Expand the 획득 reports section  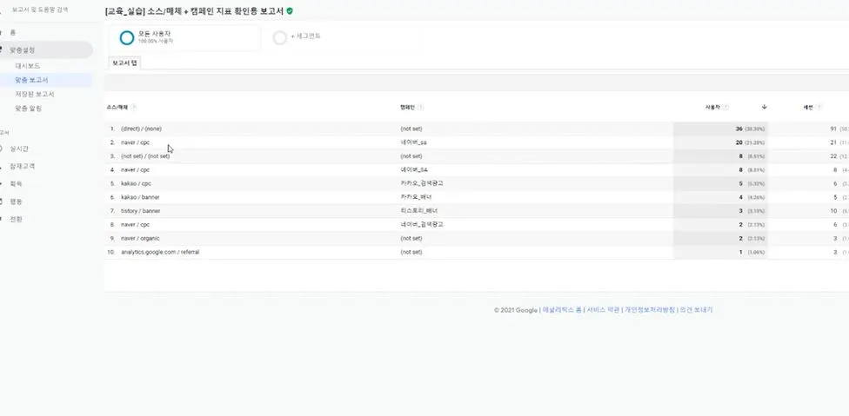(x=16, y=184)
